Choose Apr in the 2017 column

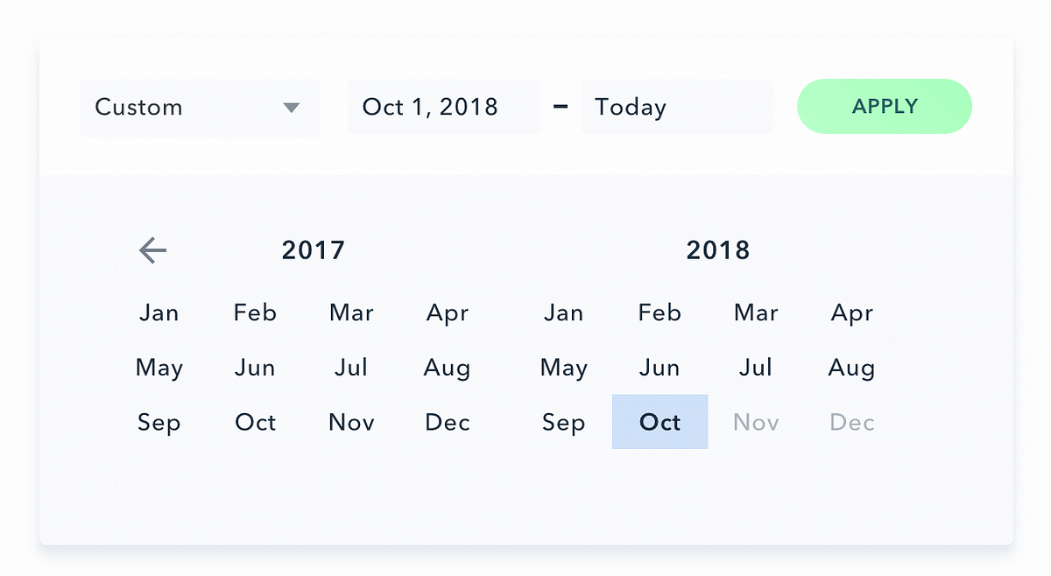coord(447,313)
